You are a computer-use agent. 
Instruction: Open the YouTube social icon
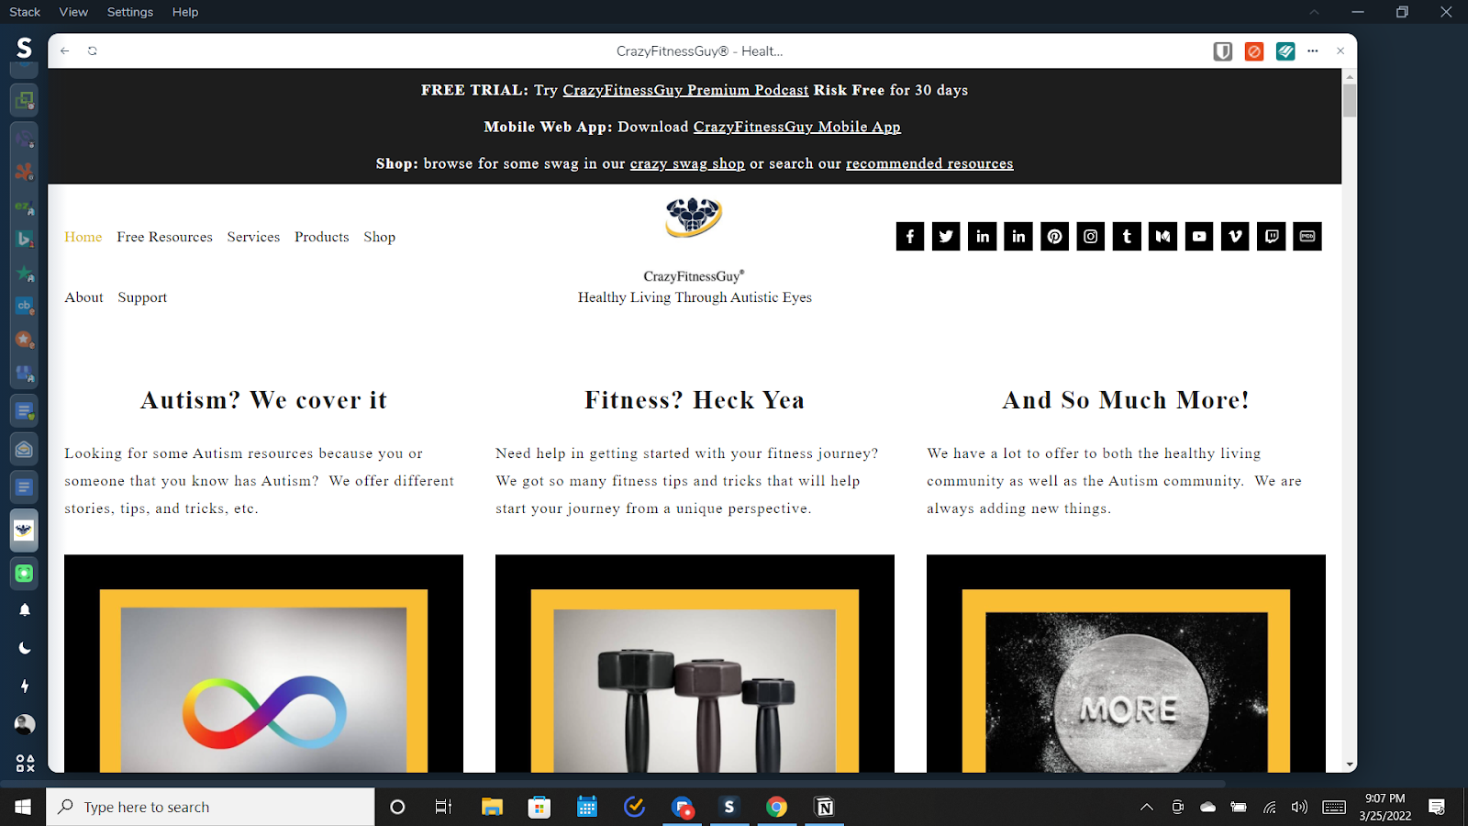click(1199, 237)
